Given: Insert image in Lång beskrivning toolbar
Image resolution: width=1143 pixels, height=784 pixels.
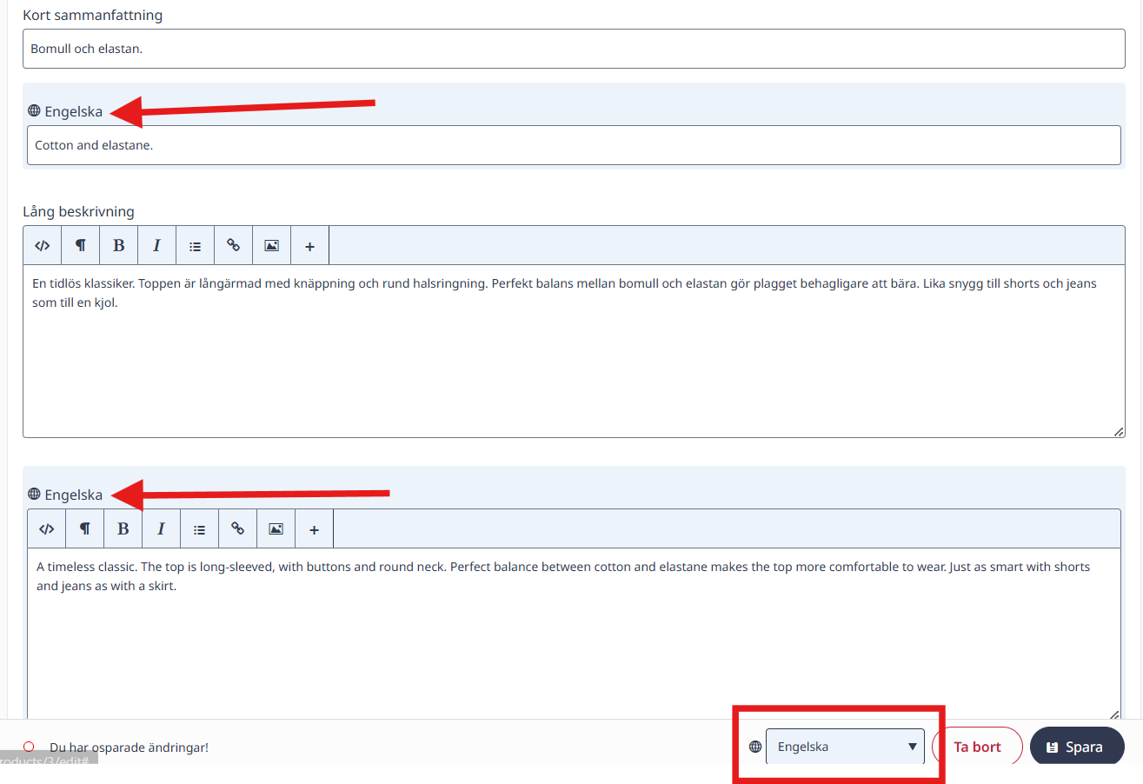Looking at the screenshot, I should tap(271, 245).
